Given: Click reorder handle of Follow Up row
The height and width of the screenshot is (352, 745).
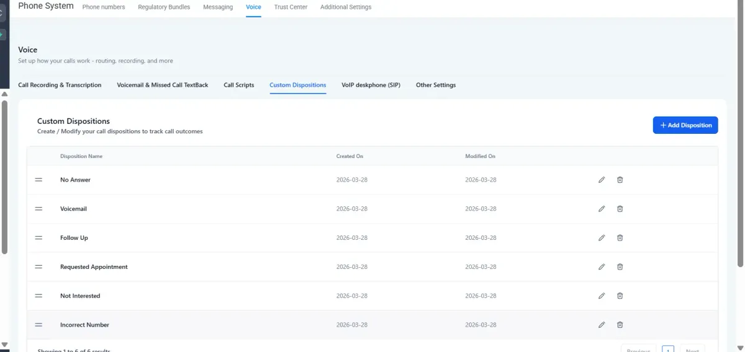Looking at the screenshot, I should (x=38, y=238).
